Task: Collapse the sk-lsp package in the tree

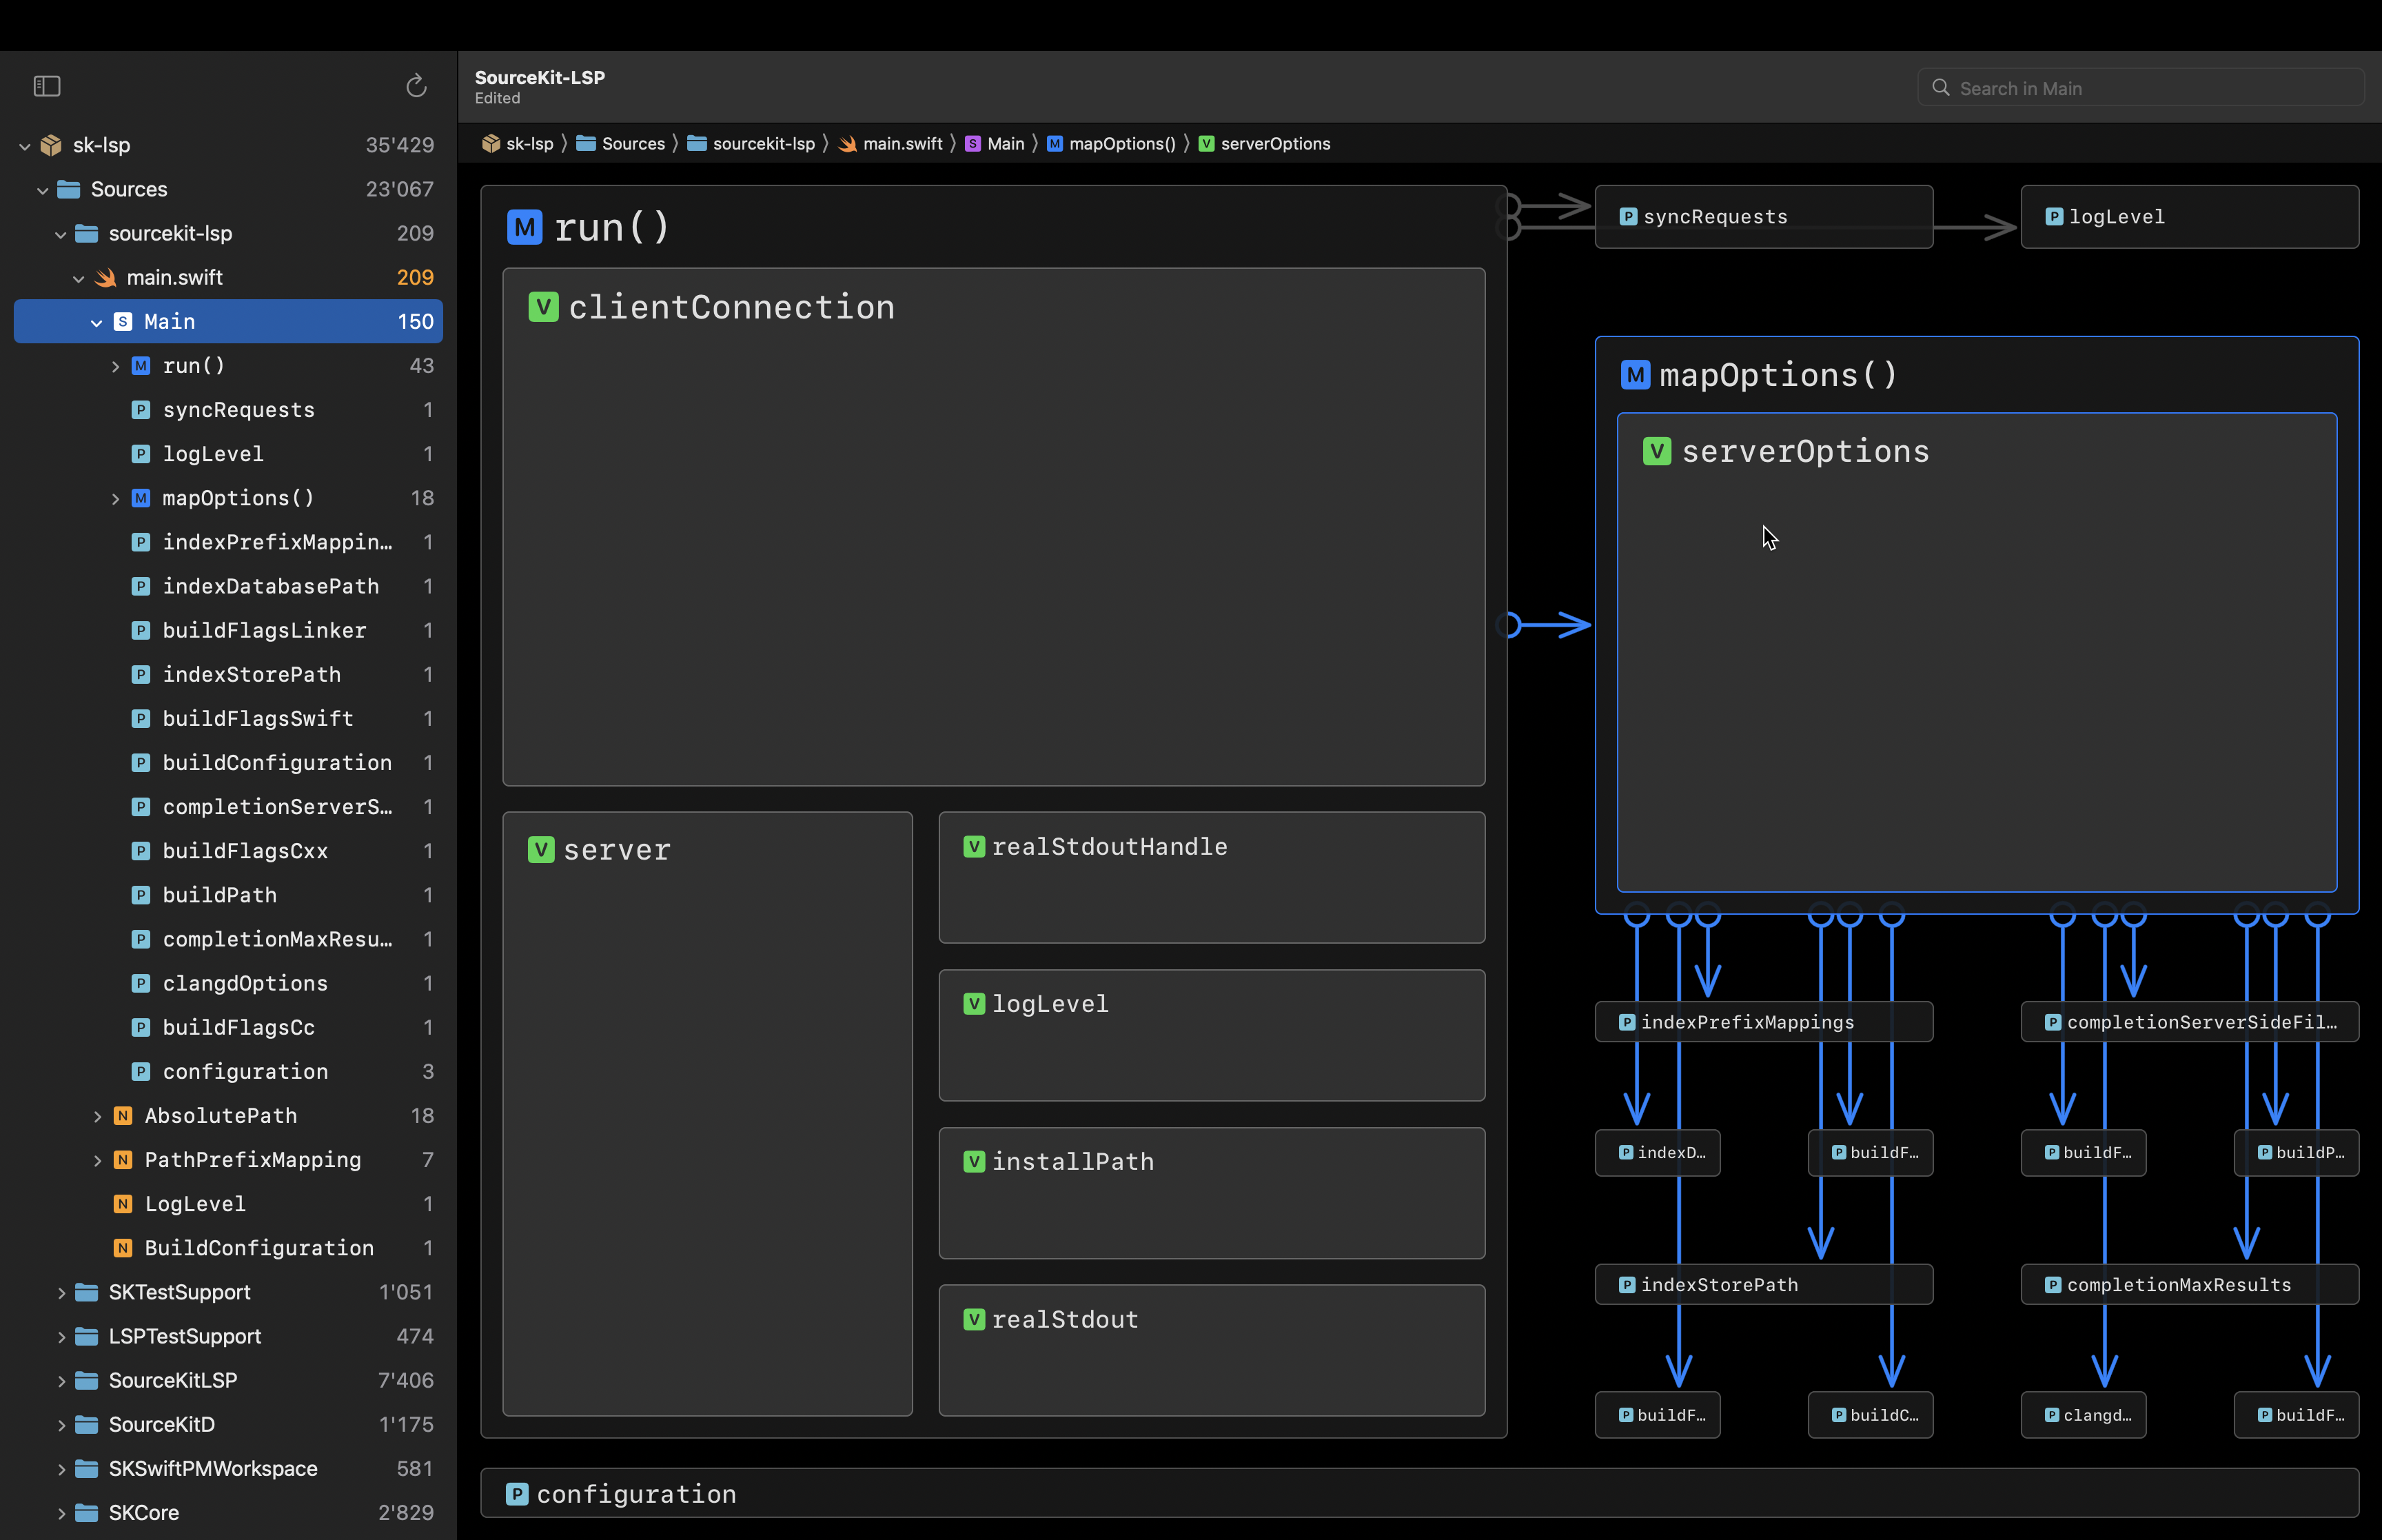Action: pos(25,146)
